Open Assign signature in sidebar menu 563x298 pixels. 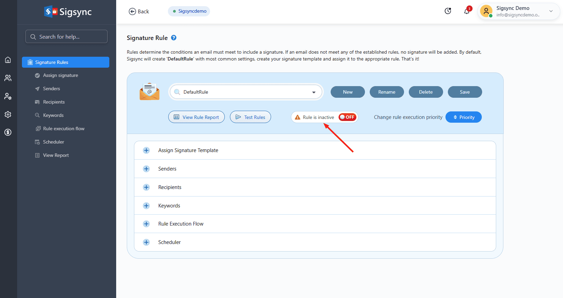60,75
